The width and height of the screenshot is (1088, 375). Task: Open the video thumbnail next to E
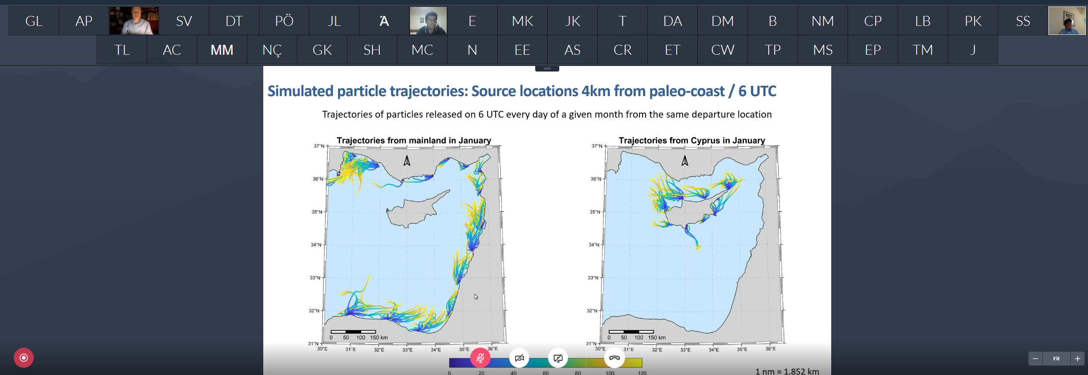428,21
